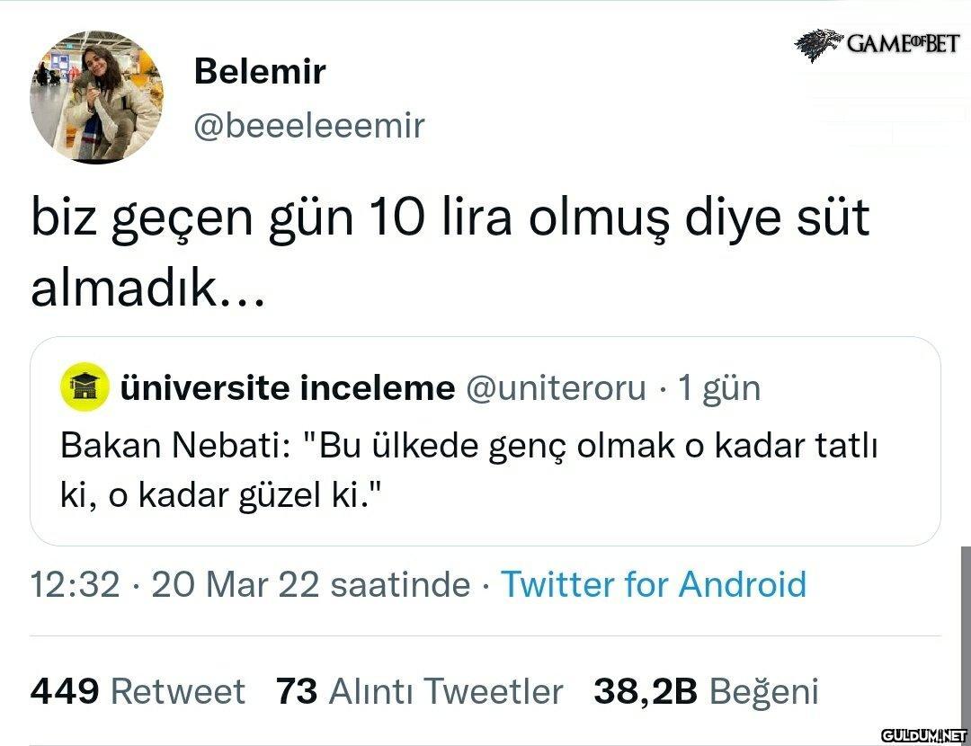The image size is (971, 746).
Task: Click the 12:32 tweet time
Action: click(x=75, y=585)
